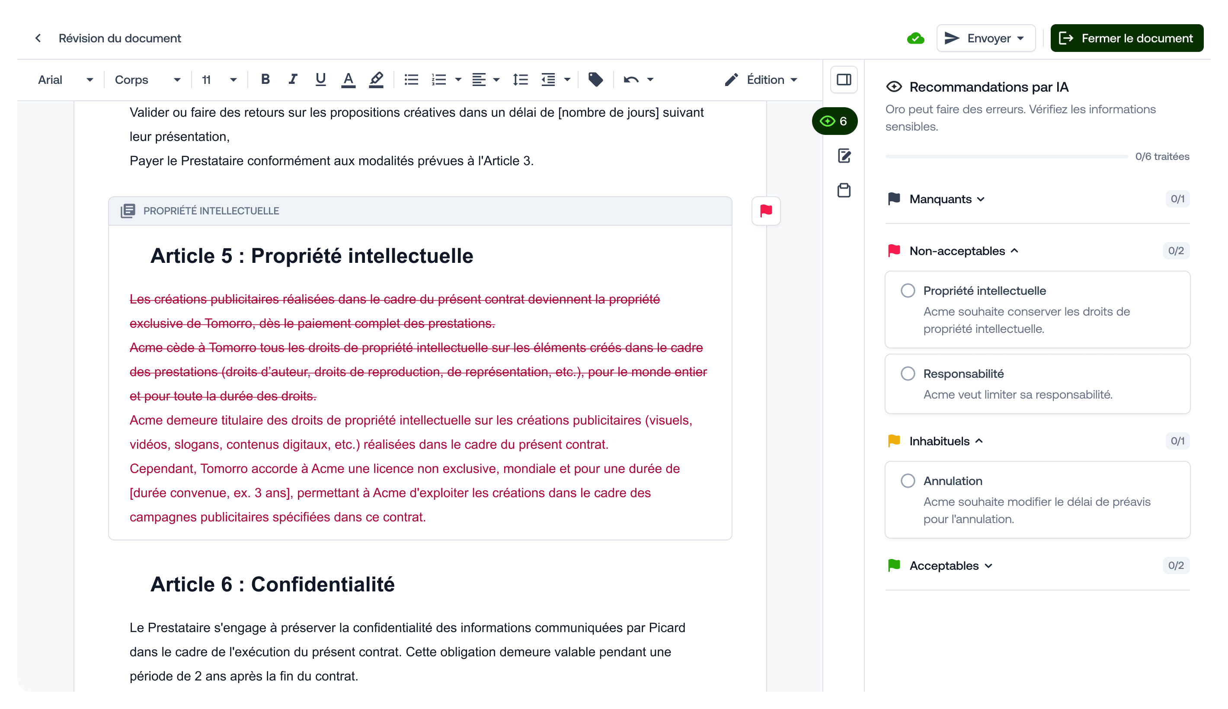Open the font size 11 dropdown
The image size is (1228, 709).
[219, 80]
